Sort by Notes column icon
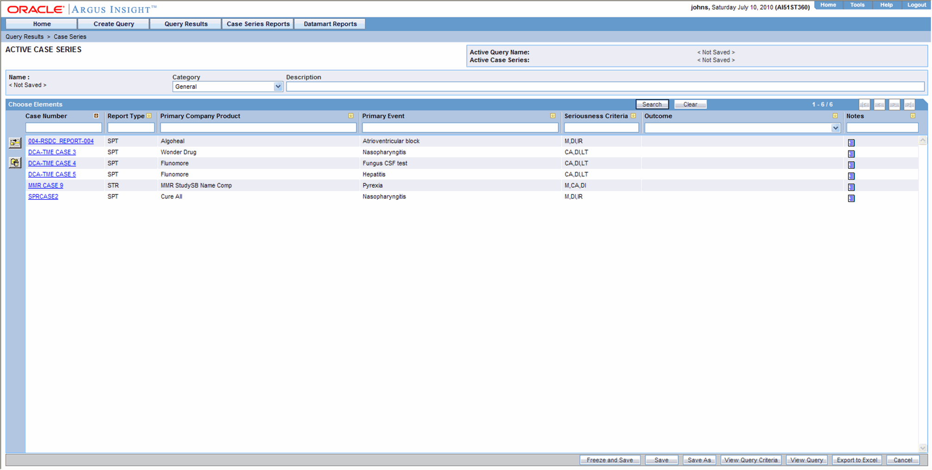The width and height of the screenshot is (932, 470). pyautogui.click(x=913, y=116)
